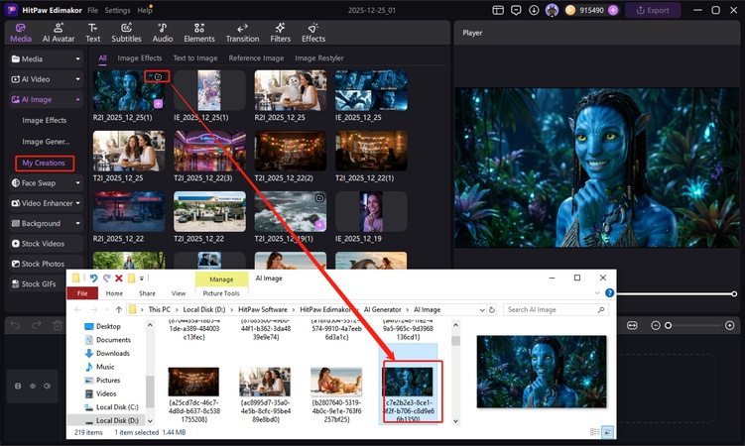The width and height of the screenshot is (745, 446).
Task: Switch to the Text to Image tab
Action: coord(194,58)
